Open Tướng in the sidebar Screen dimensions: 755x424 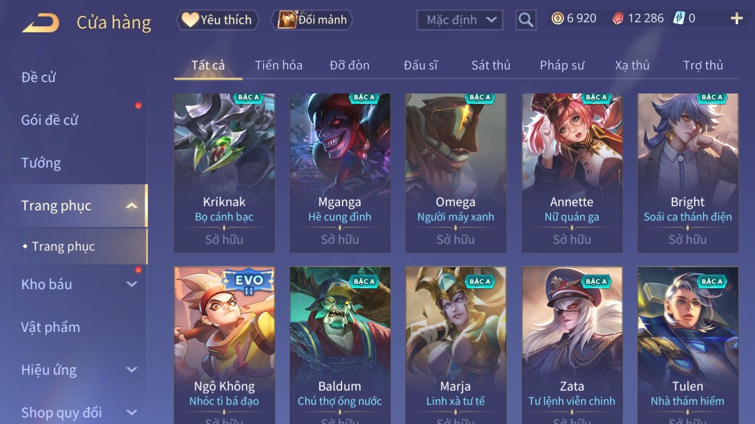coord(41,163)
